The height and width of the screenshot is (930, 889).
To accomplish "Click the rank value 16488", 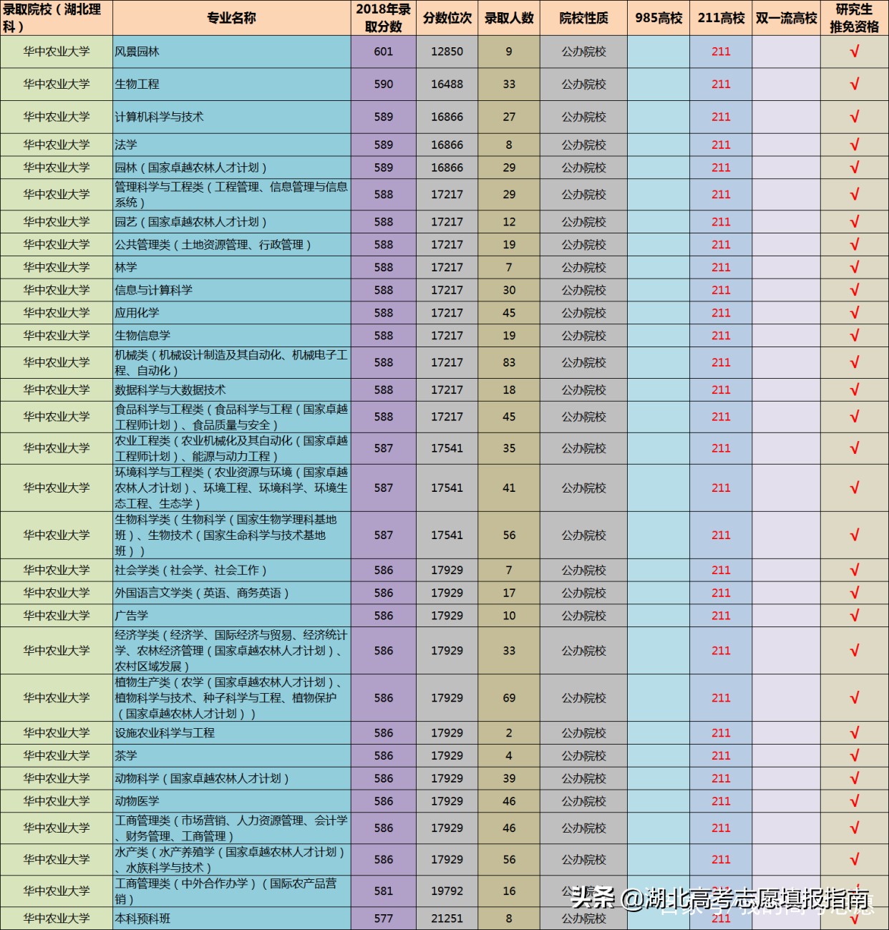I will pyautogui.click(x=447, y=84).
